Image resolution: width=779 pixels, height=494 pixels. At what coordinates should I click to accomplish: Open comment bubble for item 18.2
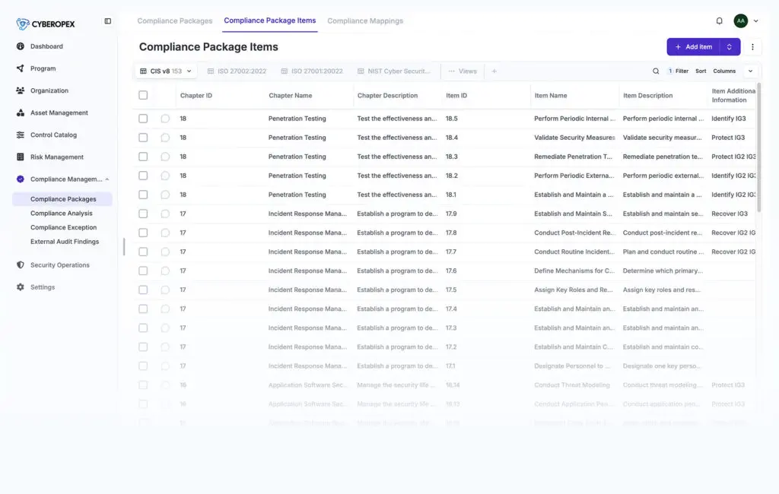click(x=165, y=176)
